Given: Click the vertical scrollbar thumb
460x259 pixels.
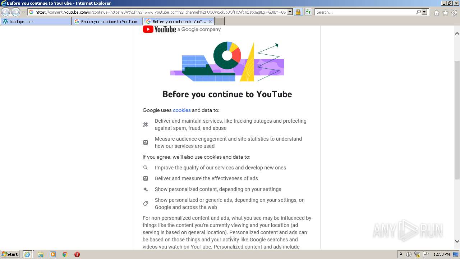Looking at the screenshot, I should coord(457,121).
